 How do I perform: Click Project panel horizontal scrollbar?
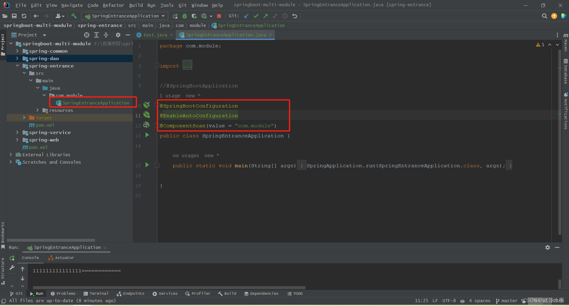[x=51, y=240]
